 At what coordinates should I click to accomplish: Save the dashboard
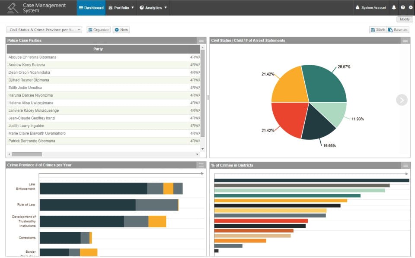click(378, 29)
